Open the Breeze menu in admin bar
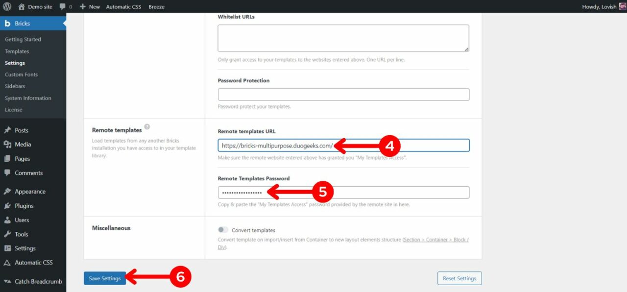Image resolution: width=627 pixels, height=292 pixels. point(156,6)
